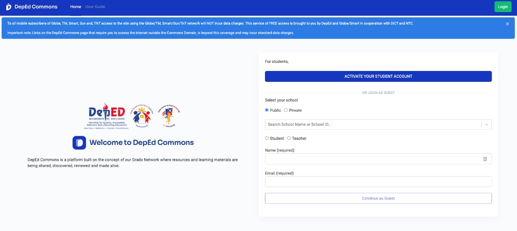Image resolution: width=517 pixels, height=231 pixels.
Task: Expand the school search dropdown arrow
Action: point(487,125)
